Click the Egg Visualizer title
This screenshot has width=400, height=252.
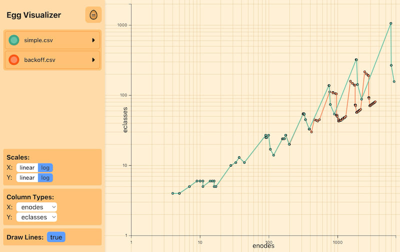pyautogui.click(x=33, y=15)
